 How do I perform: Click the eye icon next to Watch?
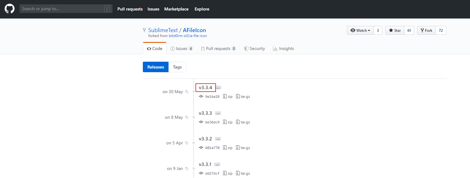pyautogui.click(x=353, y=30)
